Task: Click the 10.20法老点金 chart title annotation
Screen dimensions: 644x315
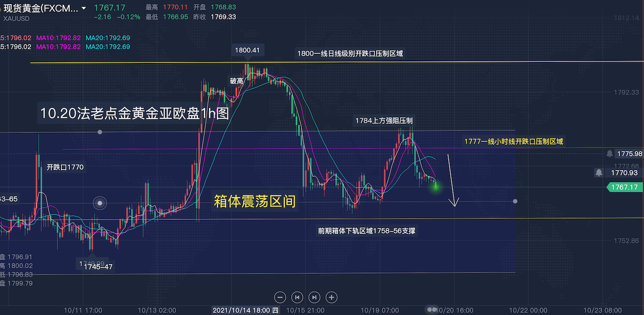Action: [x=134, y=114]
